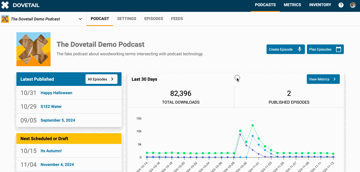The width and height of the screenshot is (360, 172).
Task: Expand the podcast switcher dropdown chevron
Action: tap(80, 19)
